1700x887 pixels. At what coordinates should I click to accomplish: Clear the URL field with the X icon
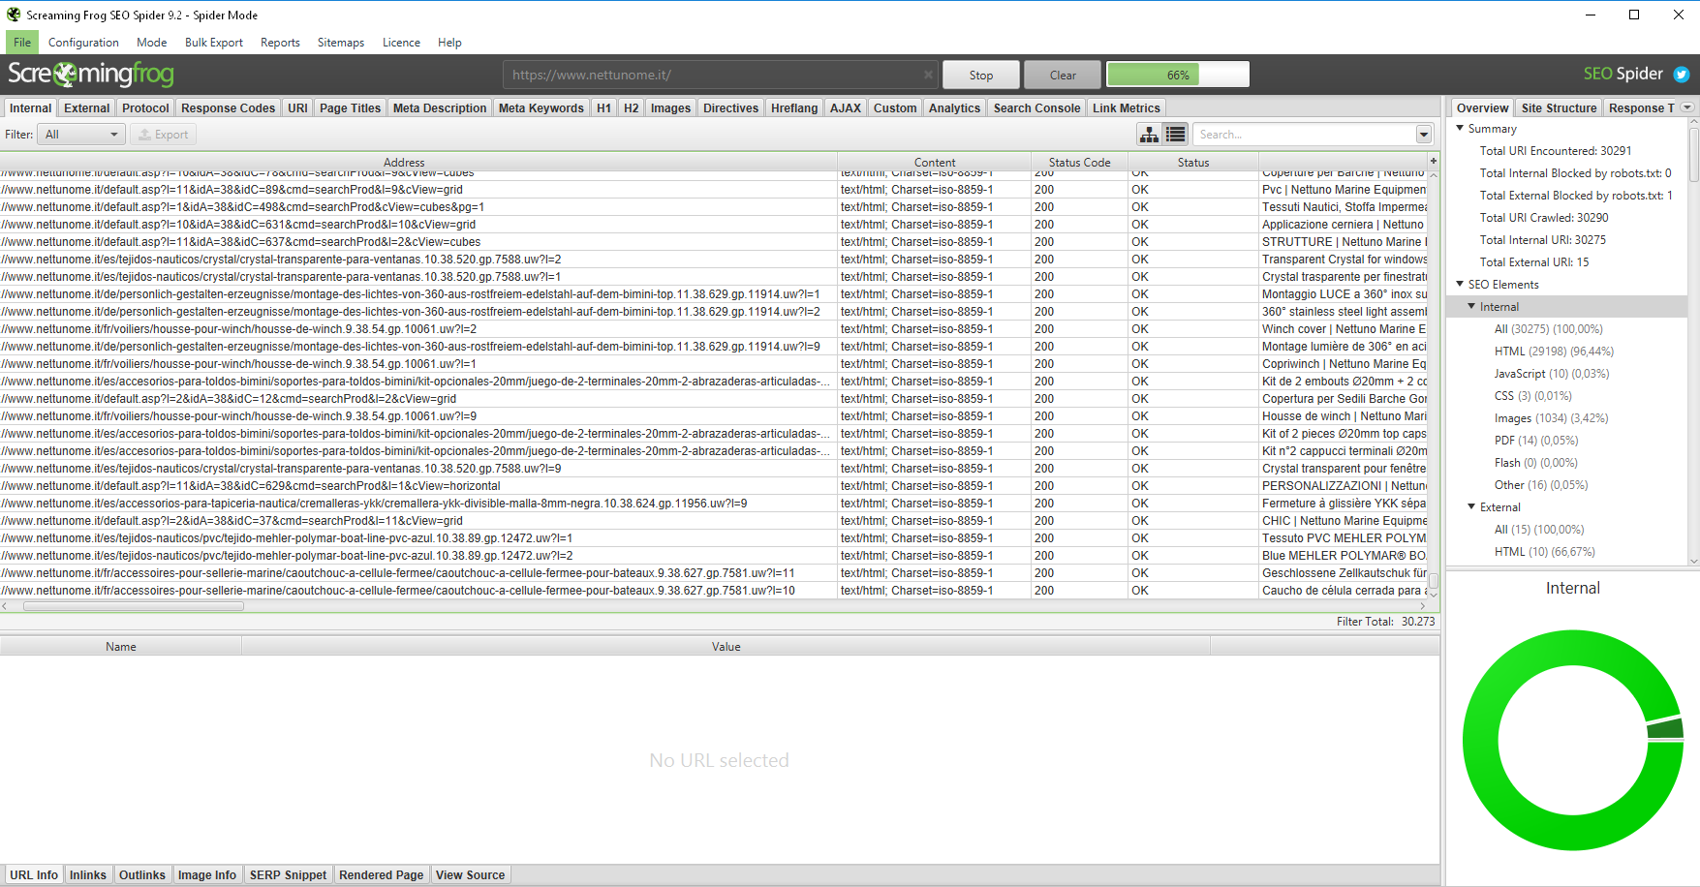[928, 75]
